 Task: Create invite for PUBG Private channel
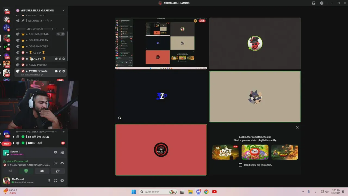click(60, 71)
